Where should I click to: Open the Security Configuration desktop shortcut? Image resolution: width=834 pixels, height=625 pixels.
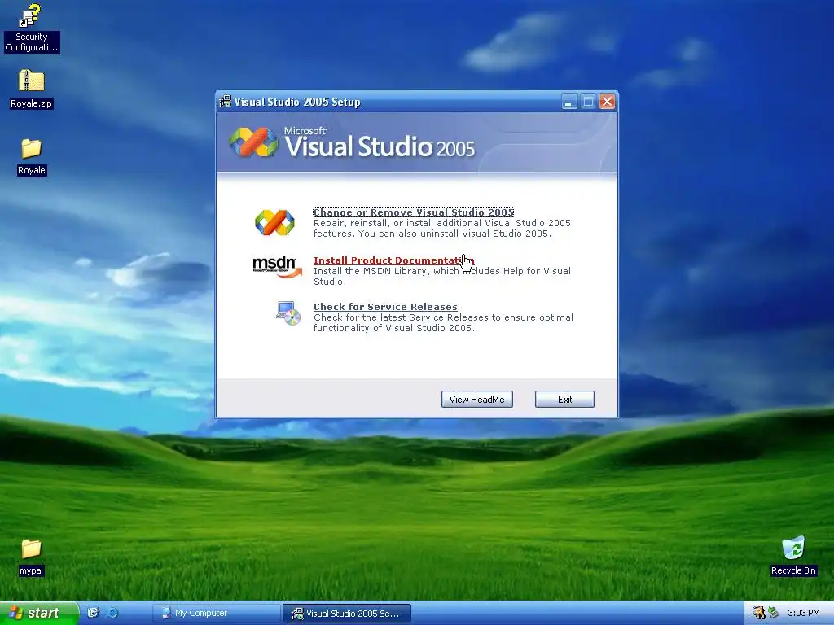pos(31,28)
